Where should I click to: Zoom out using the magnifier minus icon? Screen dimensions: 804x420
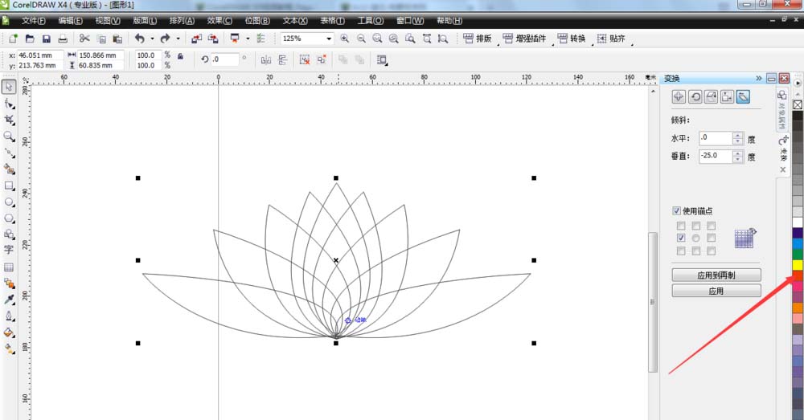[x=361, y=39]
